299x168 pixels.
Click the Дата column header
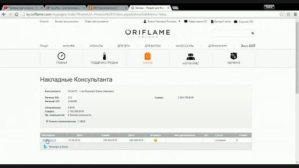pyautogui.click(x=79, y=135)
